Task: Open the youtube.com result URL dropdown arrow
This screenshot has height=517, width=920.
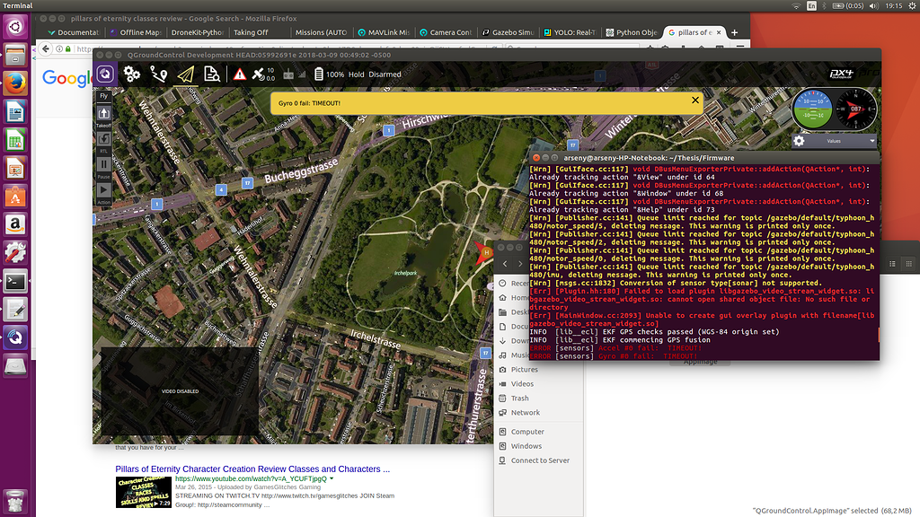Action: coord(332,479)
